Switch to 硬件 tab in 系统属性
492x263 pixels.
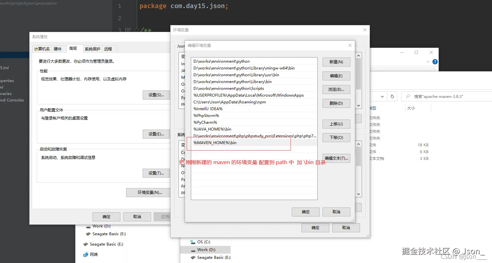click(58, 49)
